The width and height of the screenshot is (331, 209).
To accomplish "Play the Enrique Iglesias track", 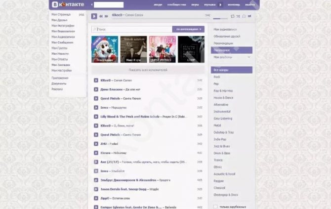I will click(x=96, y=207).
